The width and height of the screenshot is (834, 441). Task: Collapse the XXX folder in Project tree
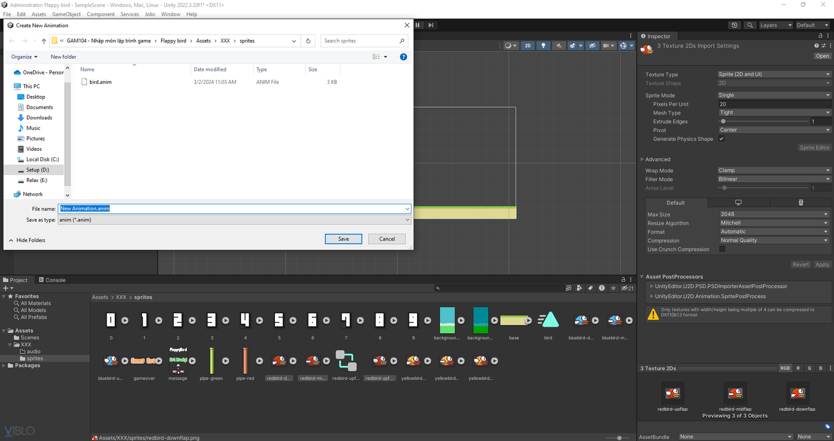10,344
